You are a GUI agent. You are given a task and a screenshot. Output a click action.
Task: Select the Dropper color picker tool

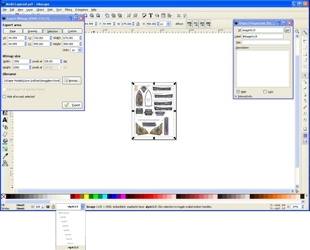tap(5, 156)
